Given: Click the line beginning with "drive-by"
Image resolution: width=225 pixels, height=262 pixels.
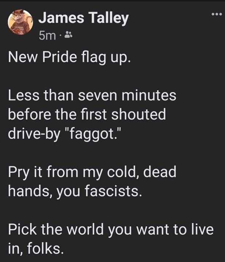Looking at the screenshot, I should coord(64,134).
